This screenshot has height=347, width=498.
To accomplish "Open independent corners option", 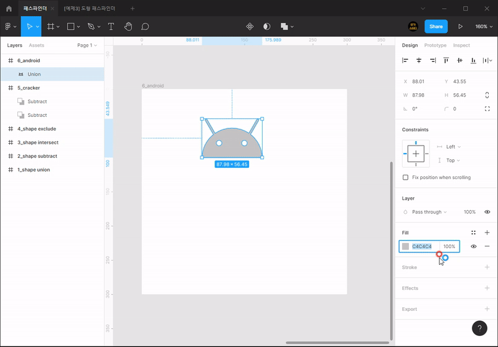I will click(x=487, y=109).
